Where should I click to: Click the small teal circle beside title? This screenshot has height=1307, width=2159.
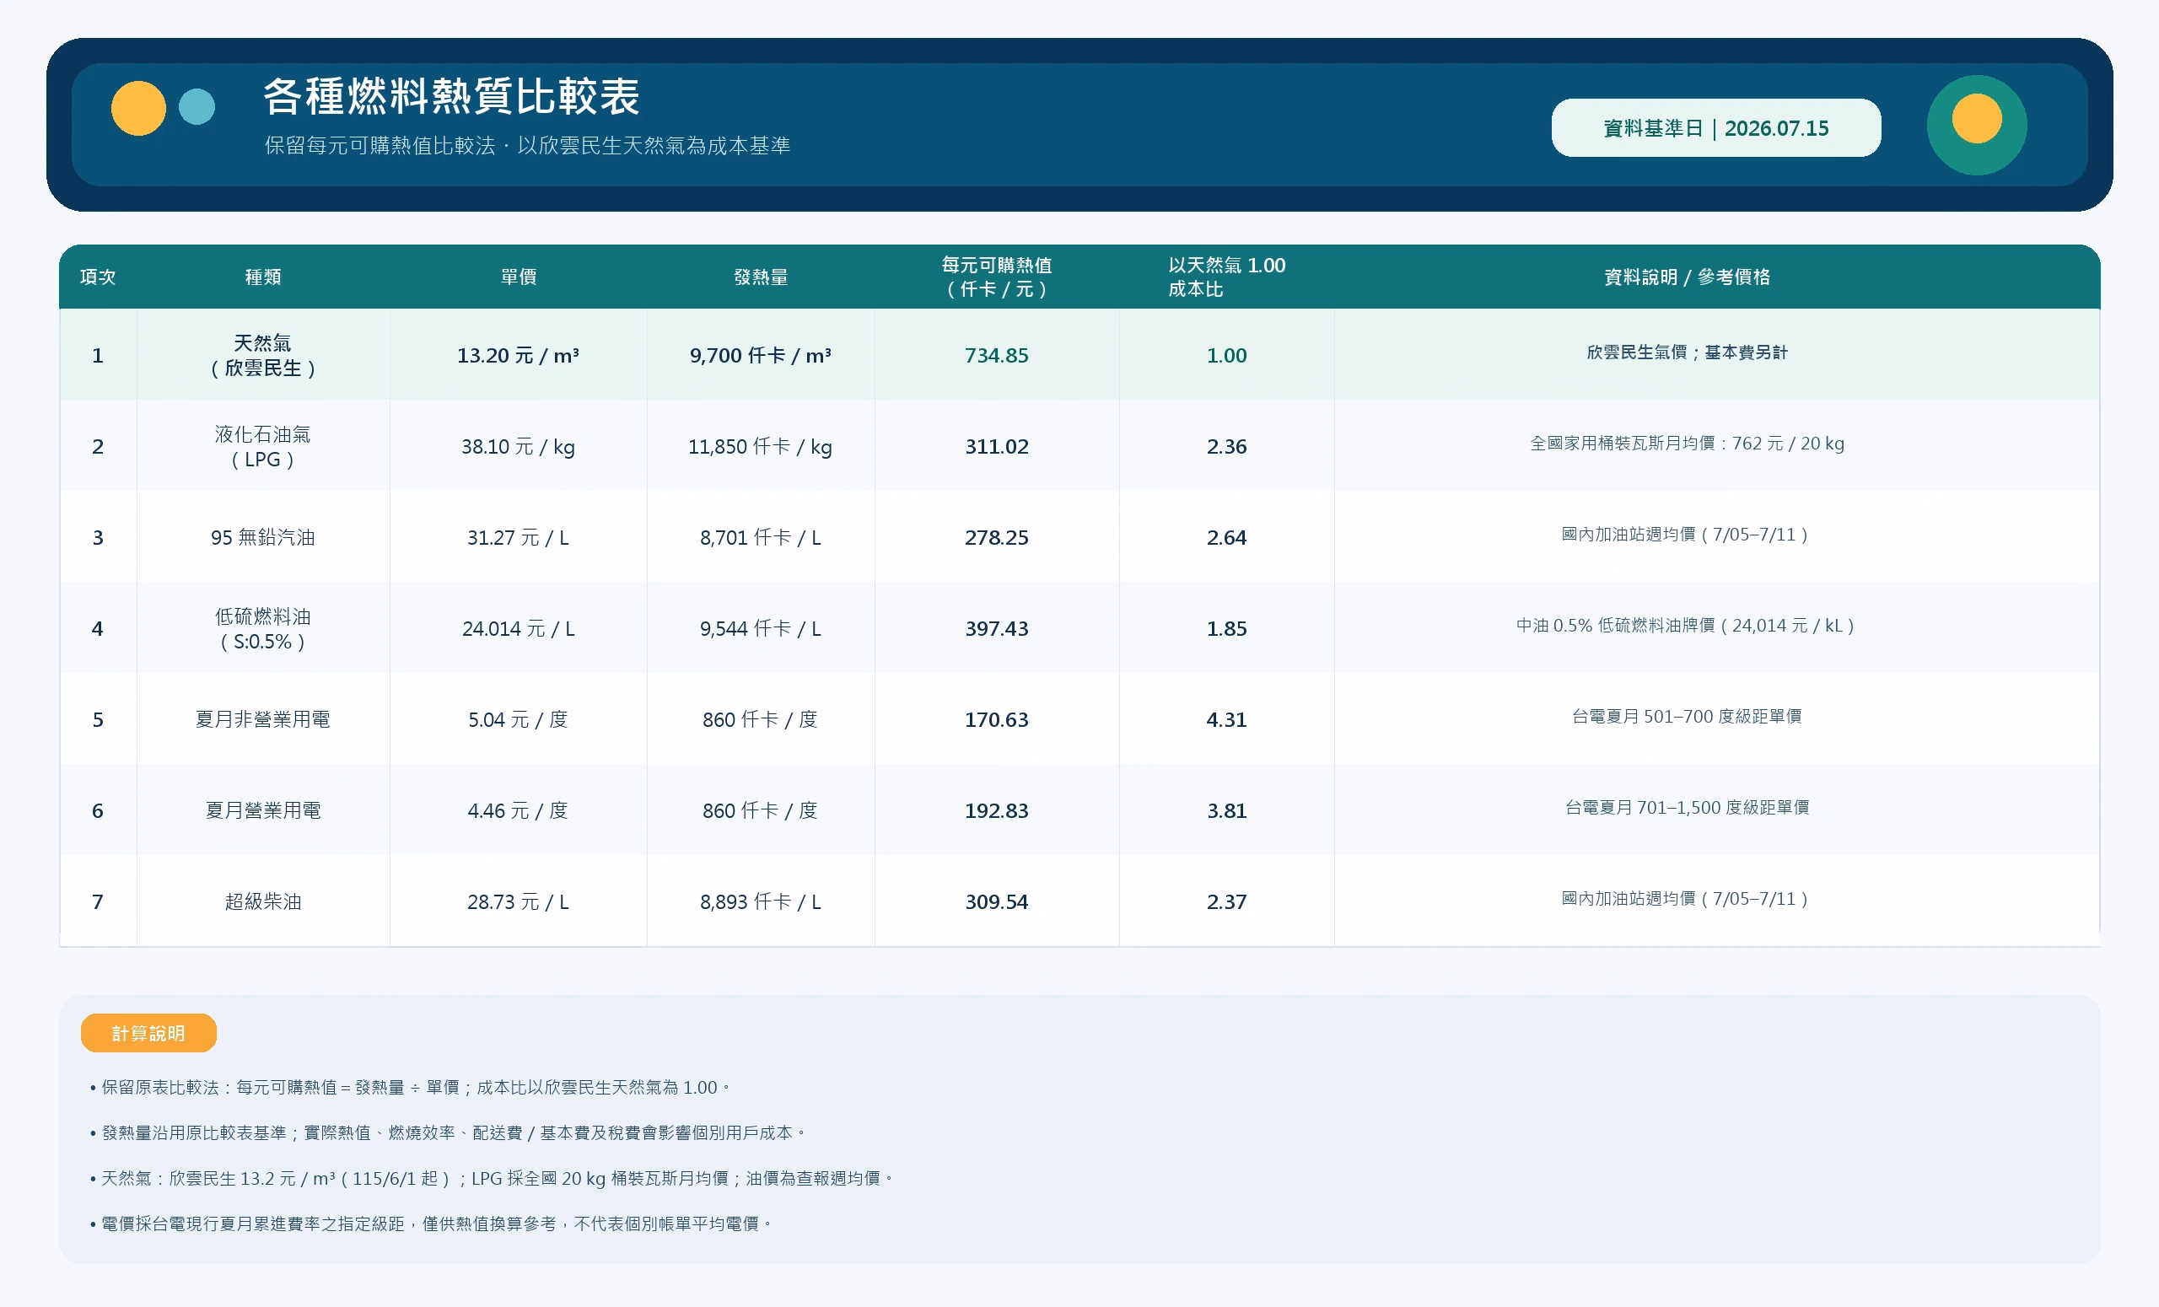pyautogui.click(x=197, y=107)
